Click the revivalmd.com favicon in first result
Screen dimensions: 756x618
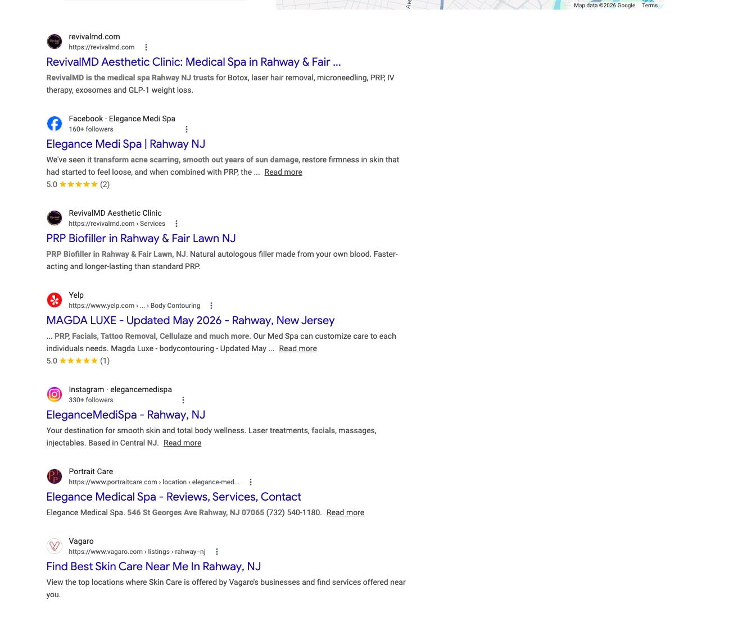[55, 42]
